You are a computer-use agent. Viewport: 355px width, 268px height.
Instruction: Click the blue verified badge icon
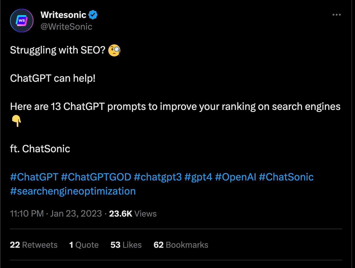point(93,14)
